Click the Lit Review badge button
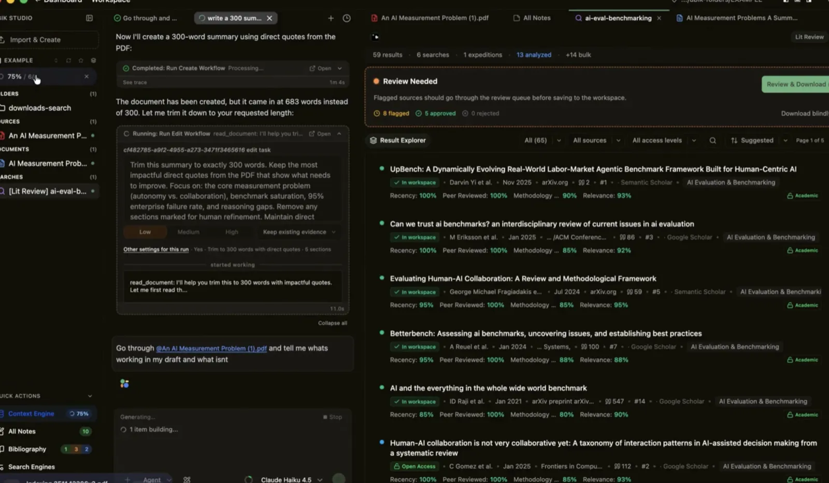 pos(809,37)
